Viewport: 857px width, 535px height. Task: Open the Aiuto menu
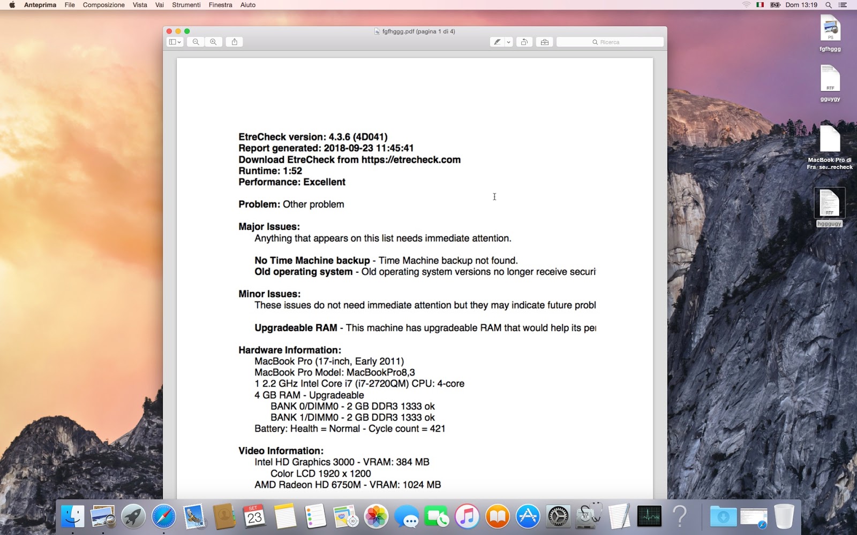(248, 5)
